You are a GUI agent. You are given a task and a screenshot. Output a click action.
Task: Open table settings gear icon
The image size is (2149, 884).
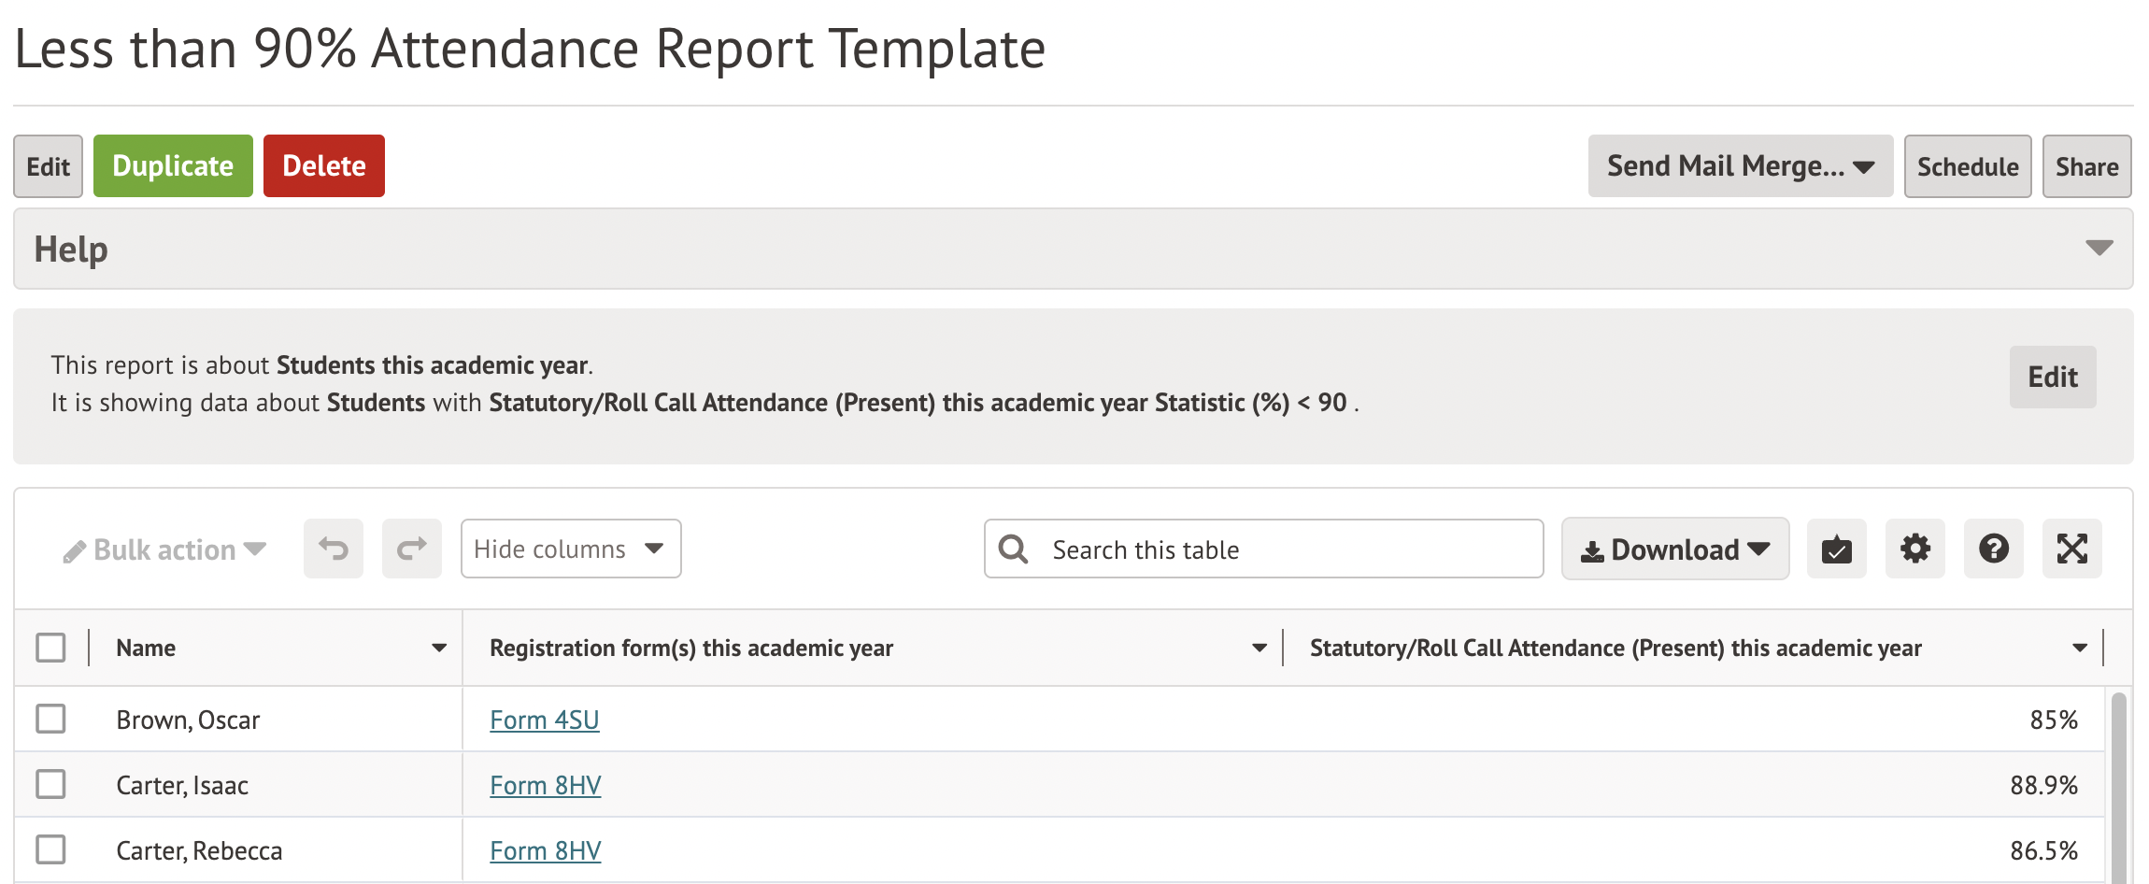[1914, 549]
